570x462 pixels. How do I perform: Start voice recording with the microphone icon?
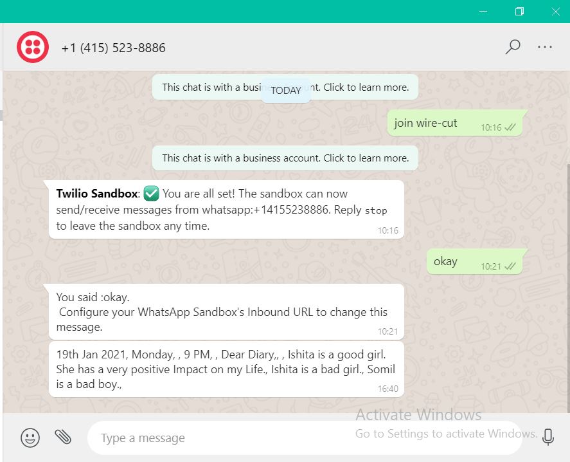coord(548,436)
